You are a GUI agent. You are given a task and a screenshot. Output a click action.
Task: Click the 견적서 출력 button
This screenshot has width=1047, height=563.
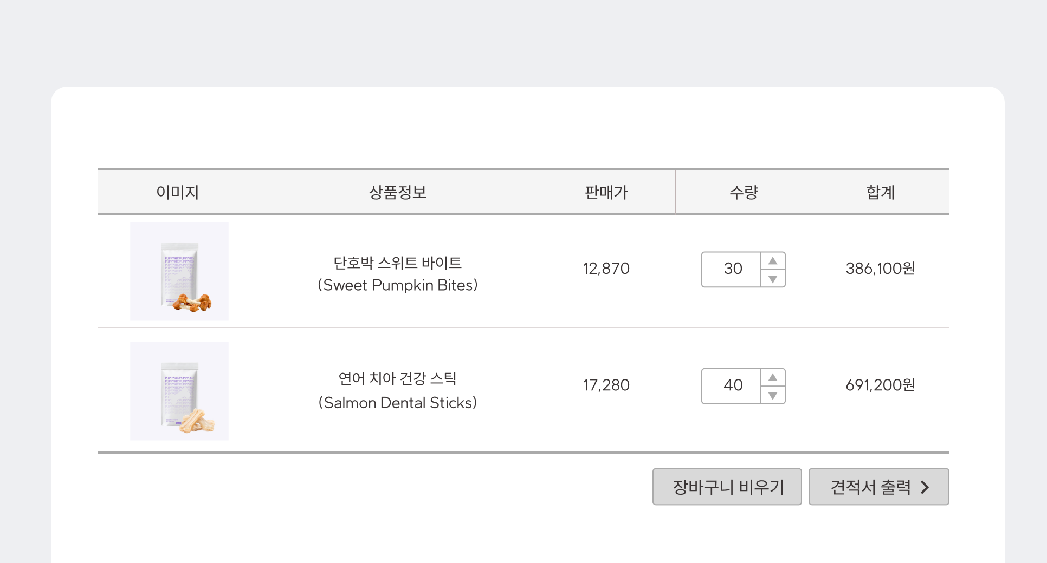coord(879,487)
